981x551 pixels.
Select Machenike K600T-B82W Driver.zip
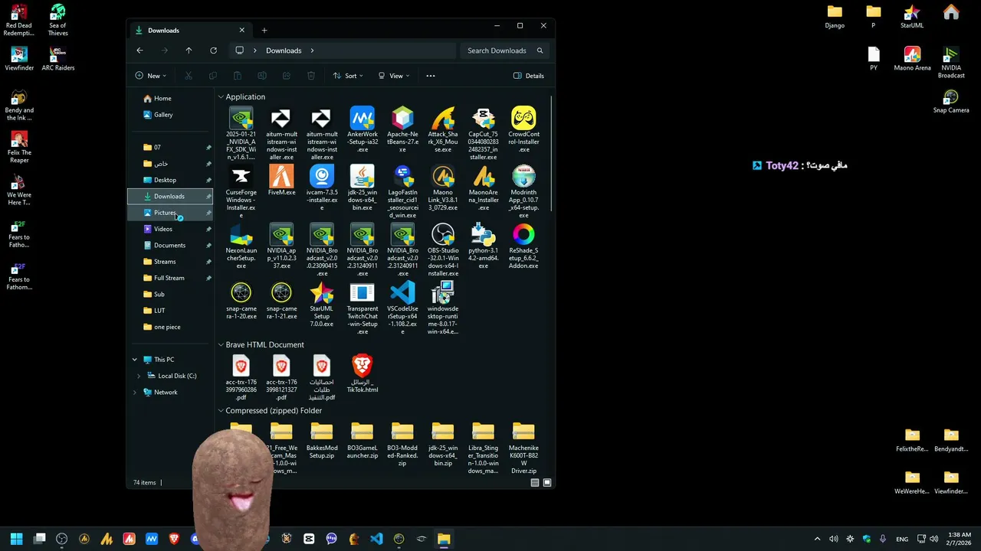[523, 448]
